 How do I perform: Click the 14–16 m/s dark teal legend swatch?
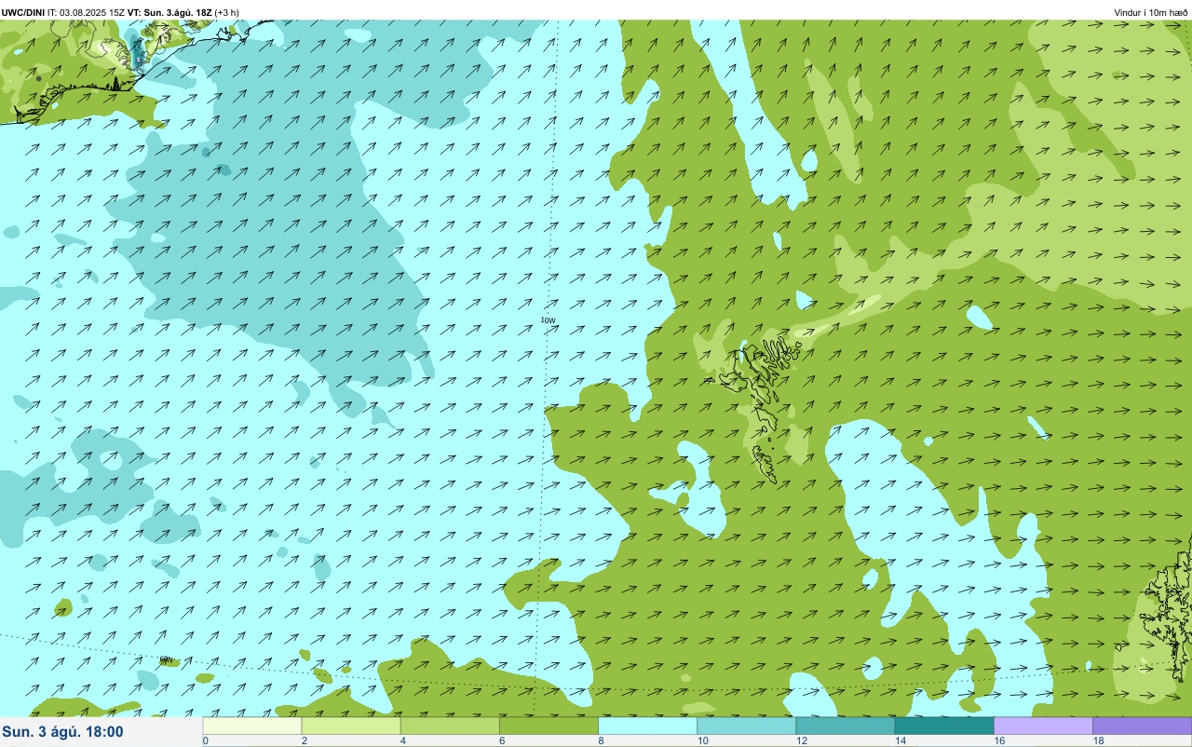(944, 726)
